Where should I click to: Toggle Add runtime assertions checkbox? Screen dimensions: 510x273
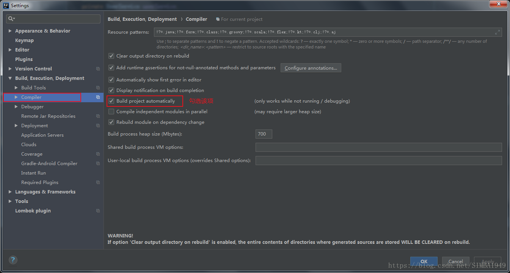click(111, 68)
